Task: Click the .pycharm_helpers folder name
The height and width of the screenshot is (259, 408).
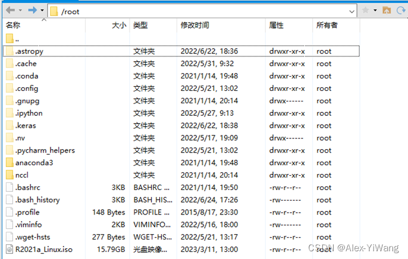Action: point(45,151)
